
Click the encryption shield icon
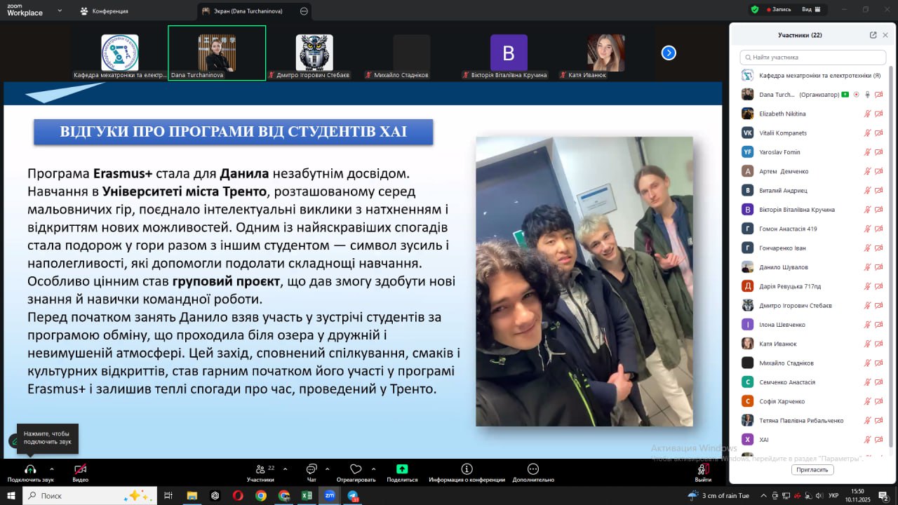[x=755, y=10]
